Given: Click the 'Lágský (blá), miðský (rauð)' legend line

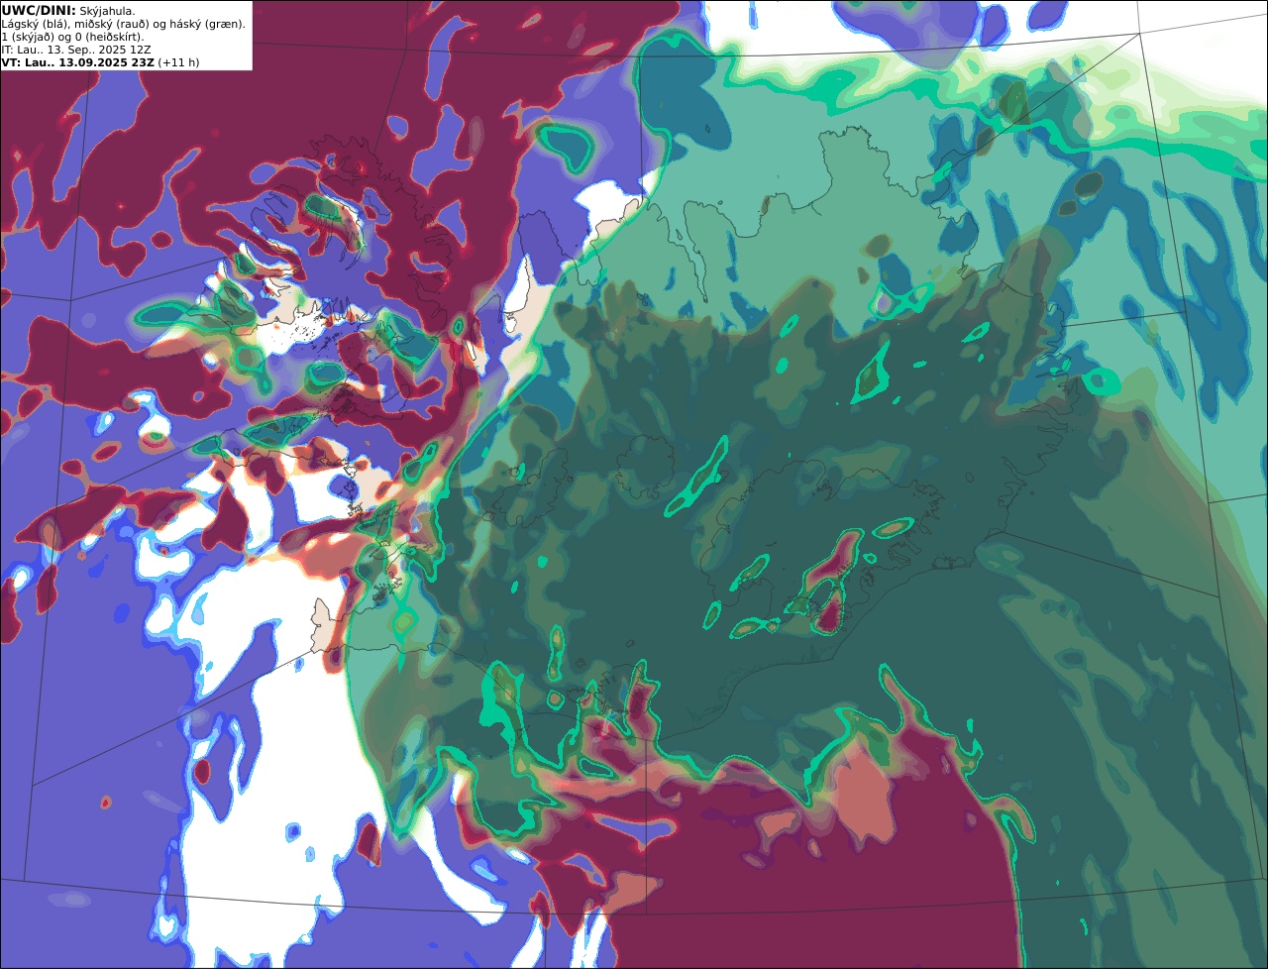Looking at the screenshot, I should (123, 24).
